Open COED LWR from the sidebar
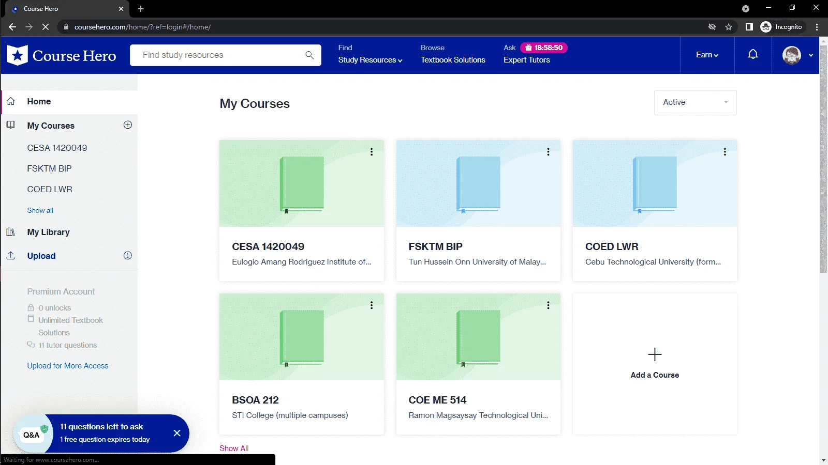The width and height of the screenshot is (828, 465). pyautogui.click(x=50, y=189)
